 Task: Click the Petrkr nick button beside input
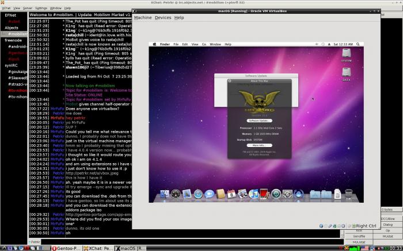point(35,242)
